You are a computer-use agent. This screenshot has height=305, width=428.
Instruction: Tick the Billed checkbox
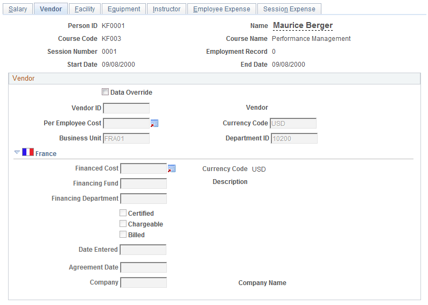point(123,235)
